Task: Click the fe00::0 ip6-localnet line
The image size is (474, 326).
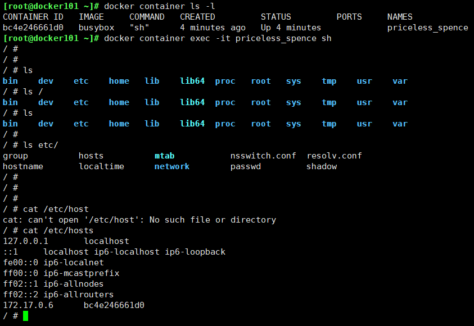Action: [53, 262]
